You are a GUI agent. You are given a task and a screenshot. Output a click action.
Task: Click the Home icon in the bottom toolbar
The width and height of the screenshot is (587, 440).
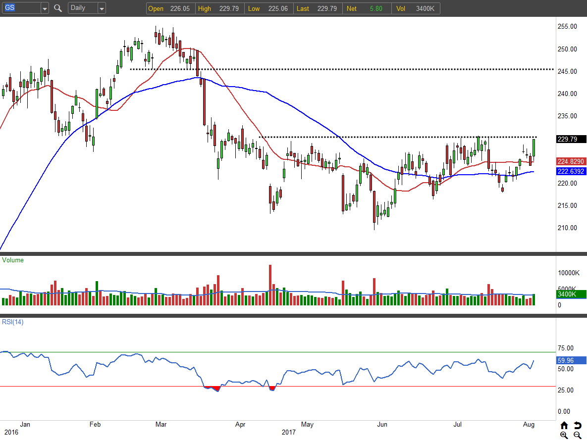(x=564, y=425)
